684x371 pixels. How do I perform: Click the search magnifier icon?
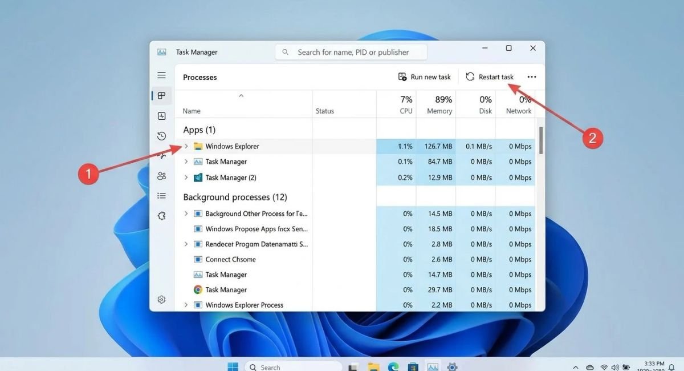click(x=286, y=52)
